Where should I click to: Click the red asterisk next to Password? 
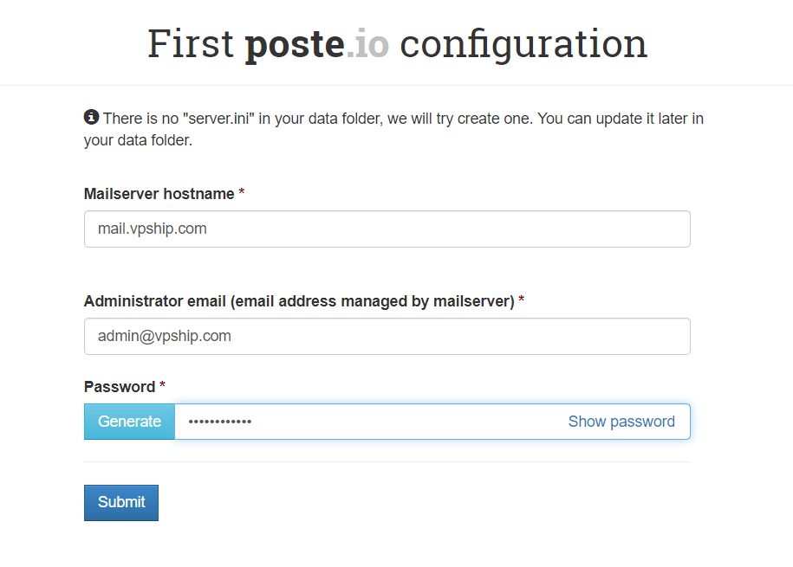163,386
